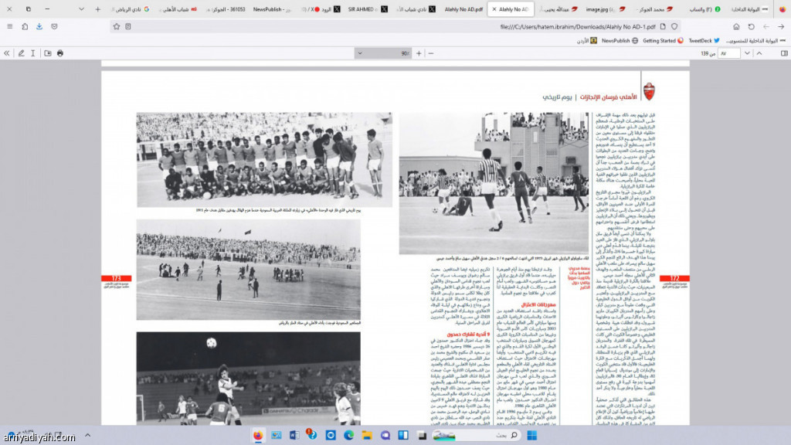Open the Firefox application menu (hamburger)
Screen dimensions: 791x445
click(x=9, y=26)
